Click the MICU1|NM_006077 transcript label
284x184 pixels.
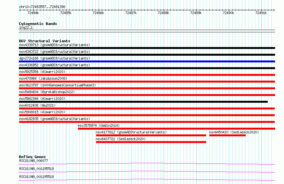click(34, 161)
